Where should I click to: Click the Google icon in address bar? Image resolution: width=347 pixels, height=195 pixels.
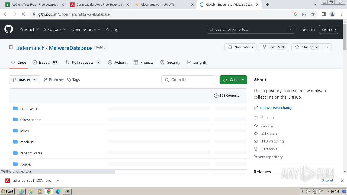(x=295, y=14)
